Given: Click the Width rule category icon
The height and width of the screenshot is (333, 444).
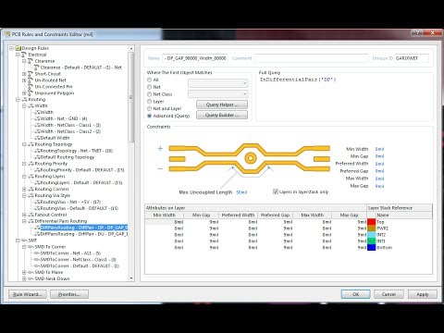Looking at the screenshot, I should 31,106.
